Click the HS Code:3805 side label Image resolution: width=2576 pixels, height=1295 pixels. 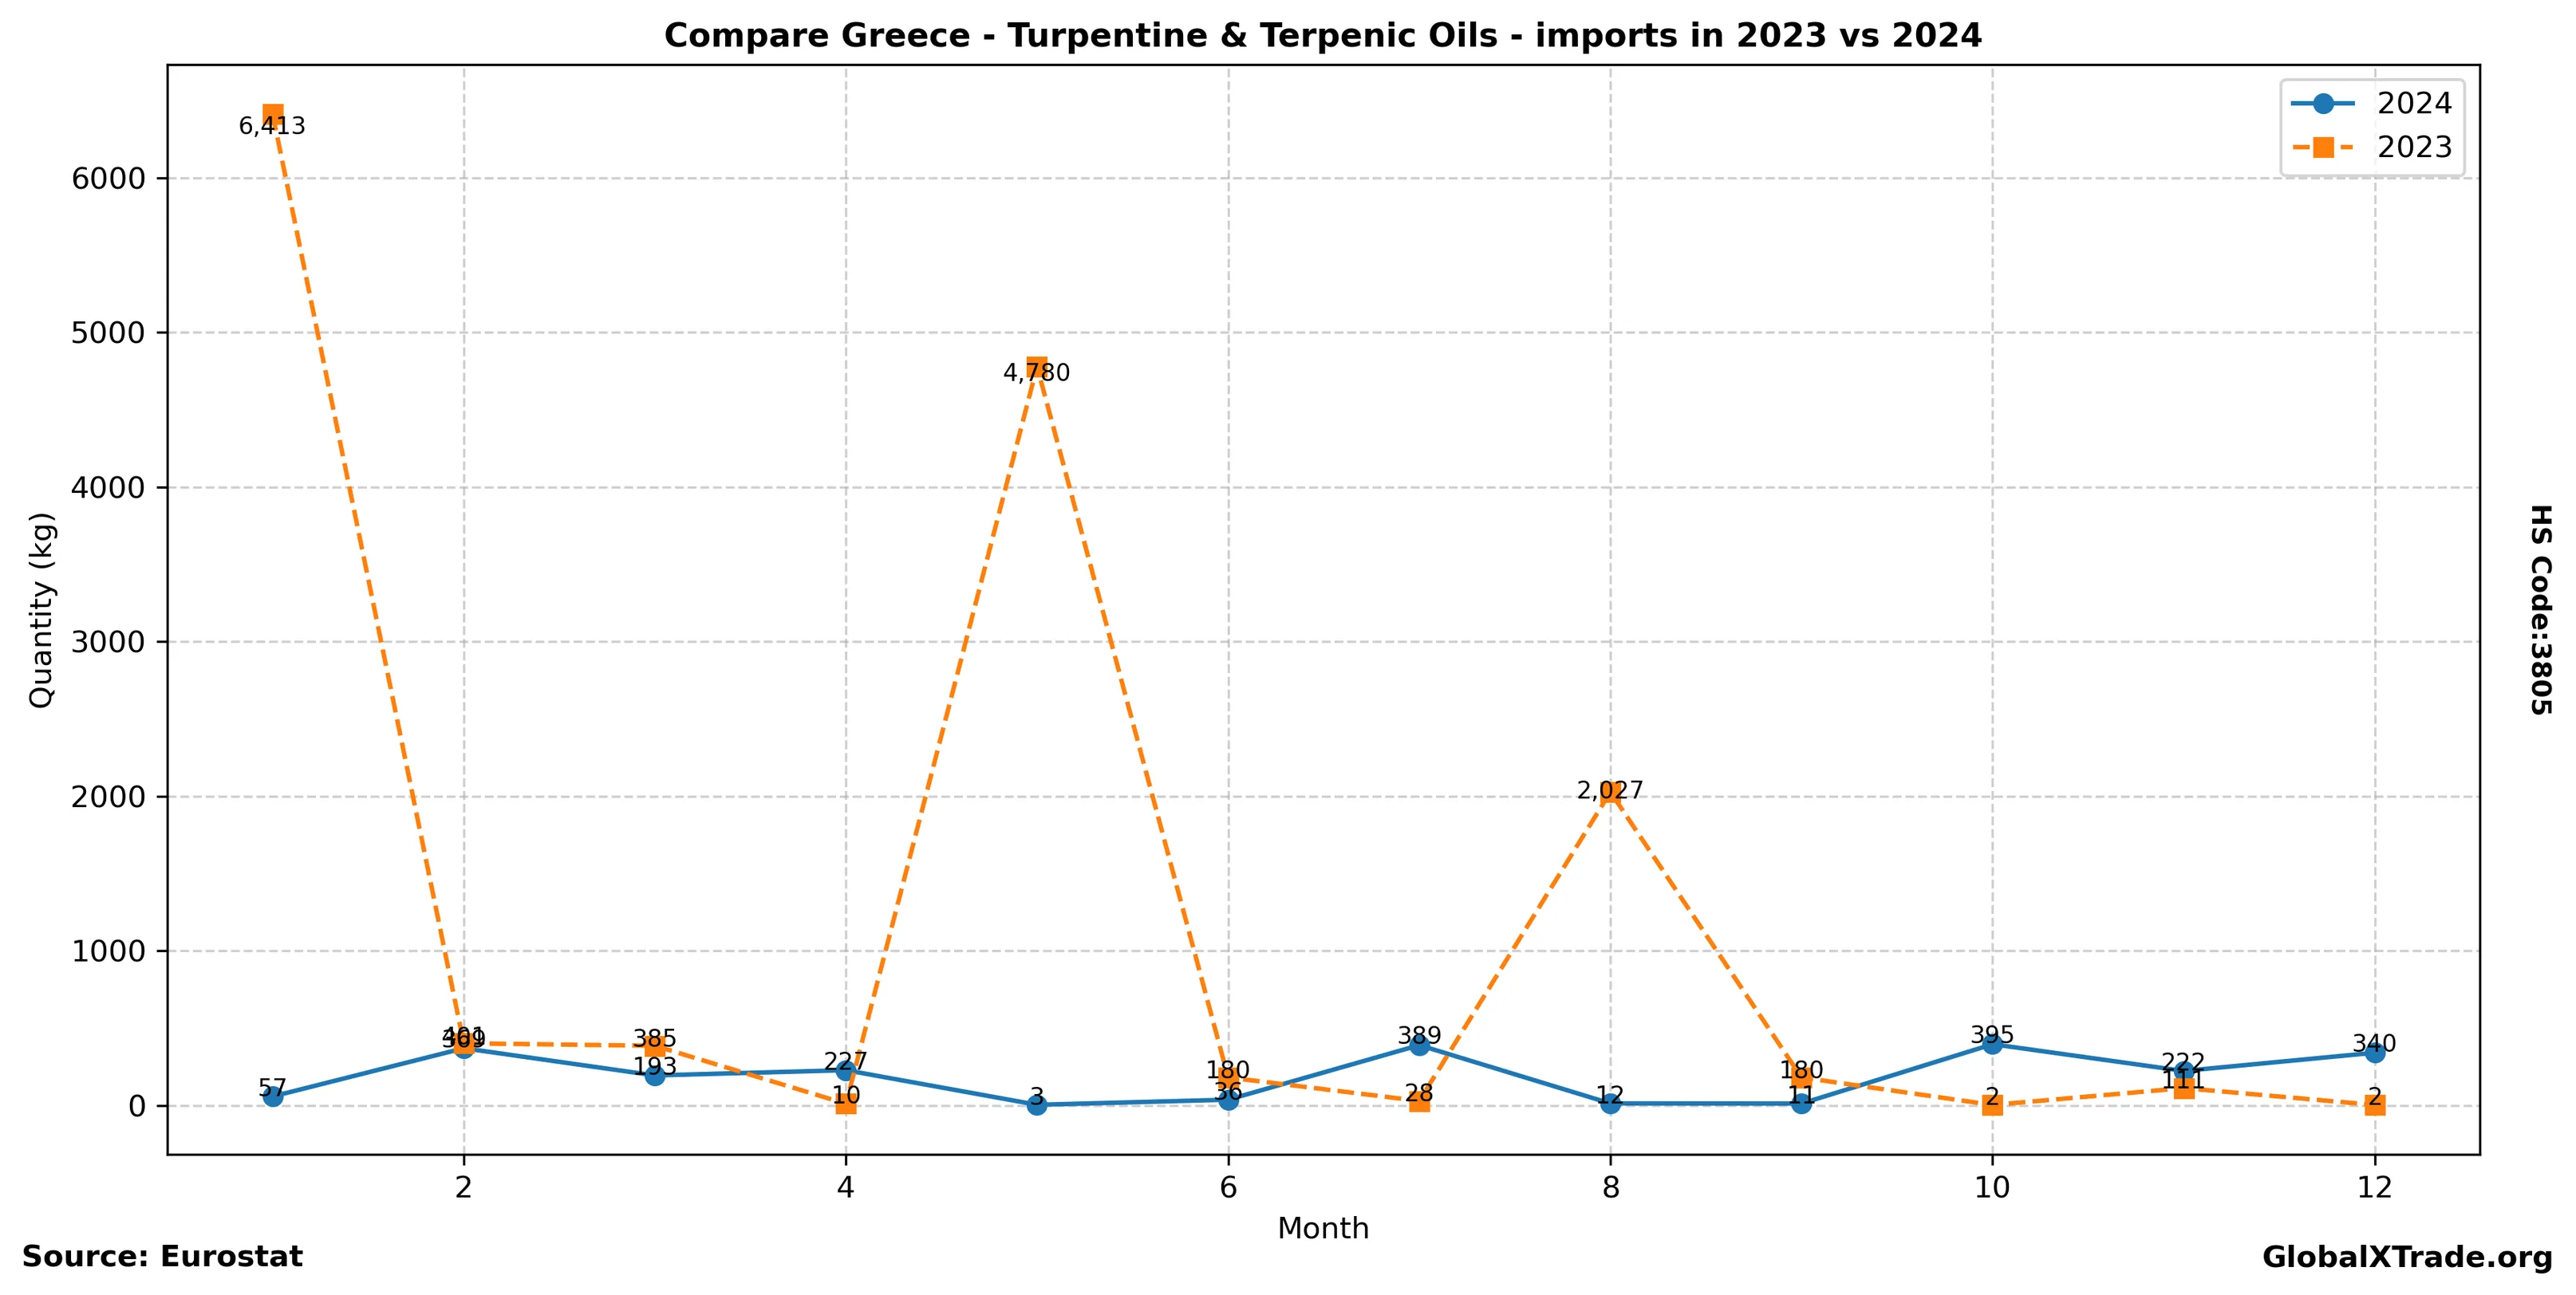2540,609
